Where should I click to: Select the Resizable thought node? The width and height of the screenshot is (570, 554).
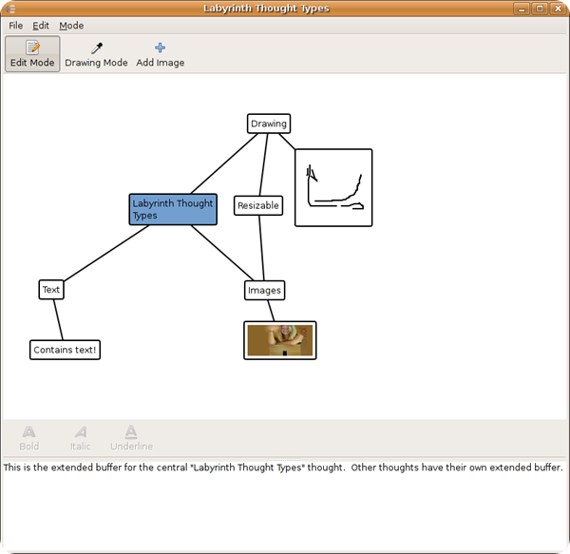click(x=258, y=205)
